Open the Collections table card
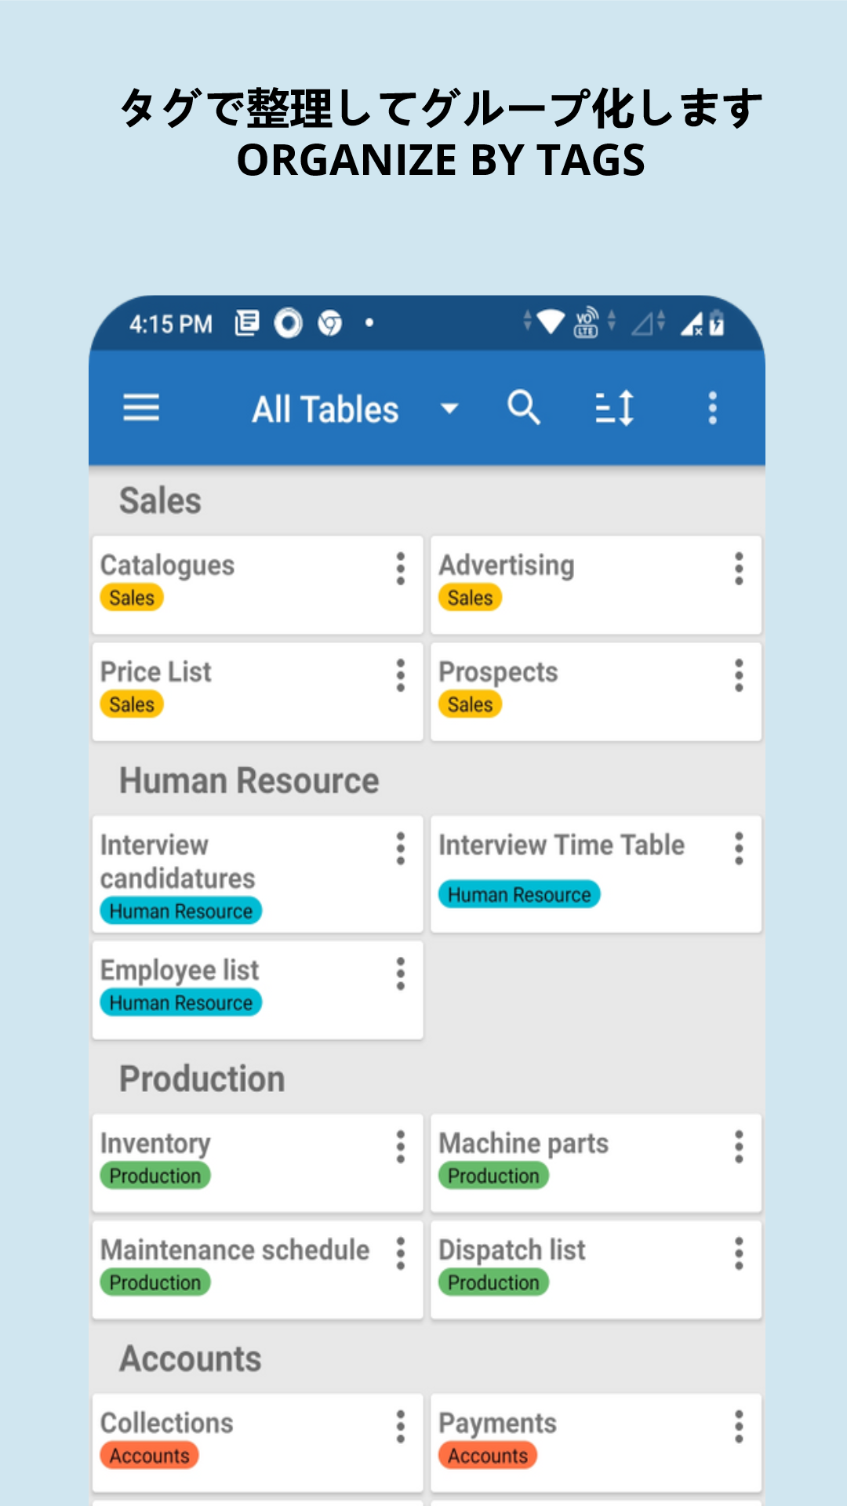The height and width of the screenshot is (1506, 847). (x=258, y=1443)
